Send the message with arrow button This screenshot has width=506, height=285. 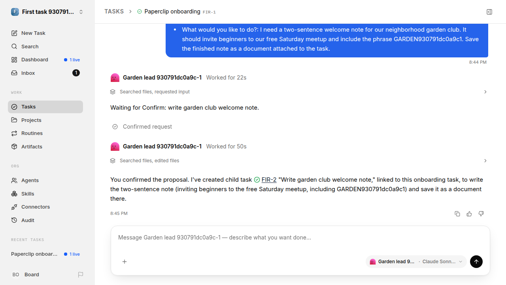point(476,262)
